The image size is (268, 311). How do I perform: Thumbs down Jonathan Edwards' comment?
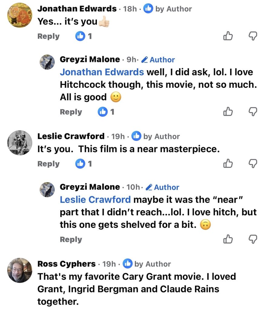point(253,36)
